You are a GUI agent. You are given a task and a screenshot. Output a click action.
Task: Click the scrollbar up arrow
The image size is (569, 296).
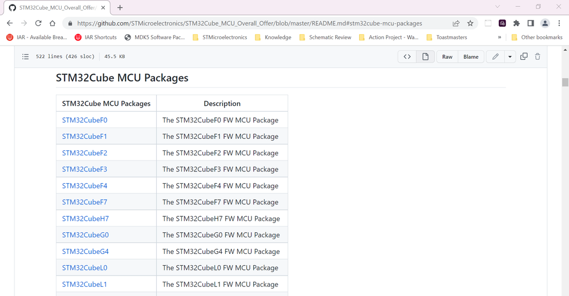coord(565,50)
